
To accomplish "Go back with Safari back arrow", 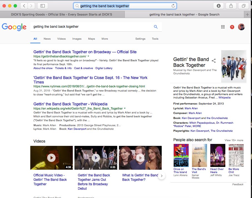I will (24, 6).
